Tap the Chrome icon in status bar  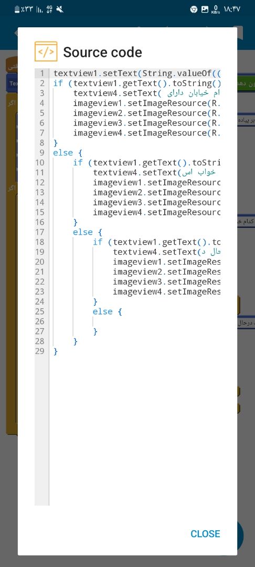[x=194, y=9]
